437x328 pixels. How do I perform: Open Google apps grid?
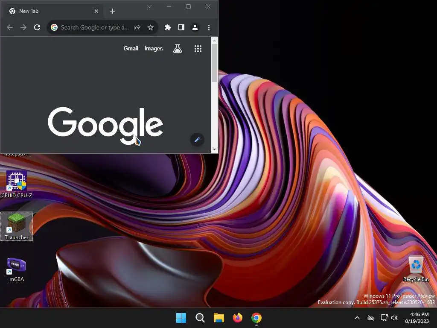(x=198, y=49)
